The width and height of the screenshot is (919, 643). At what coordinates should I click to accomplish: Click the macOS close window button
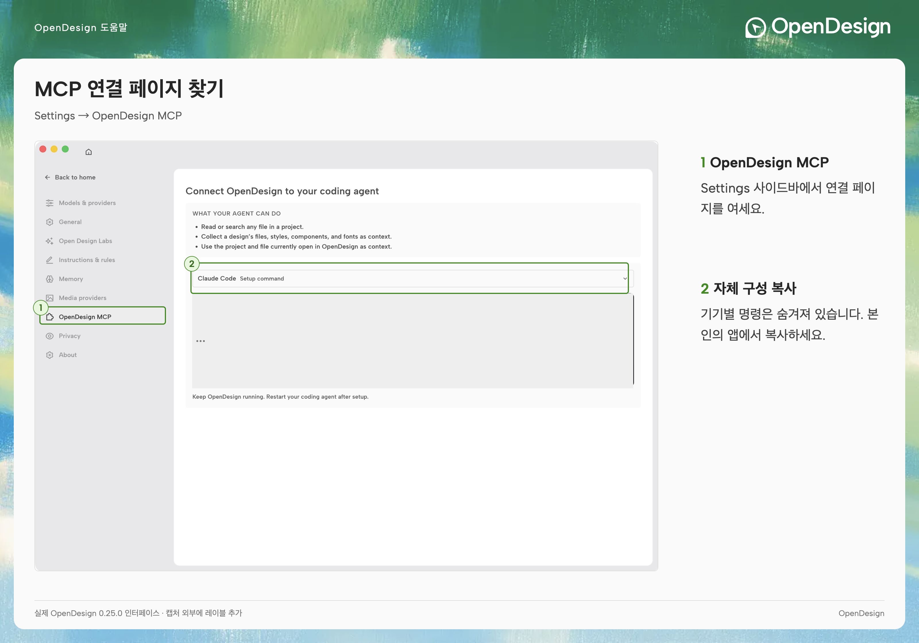(43, 149)
